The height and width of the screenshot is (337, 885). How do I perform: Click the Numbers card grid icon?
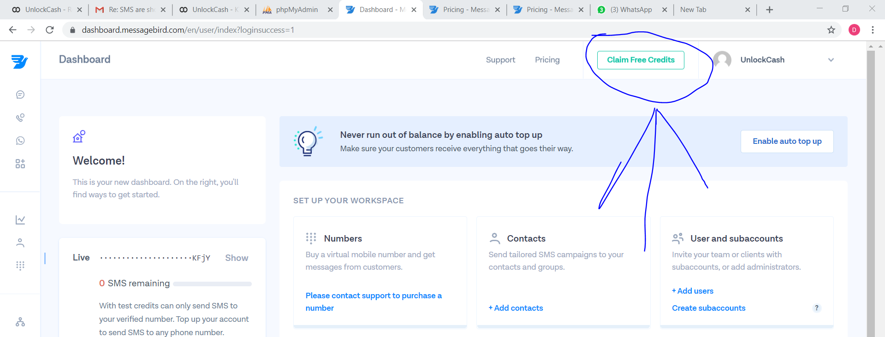(x=311, y=238)
